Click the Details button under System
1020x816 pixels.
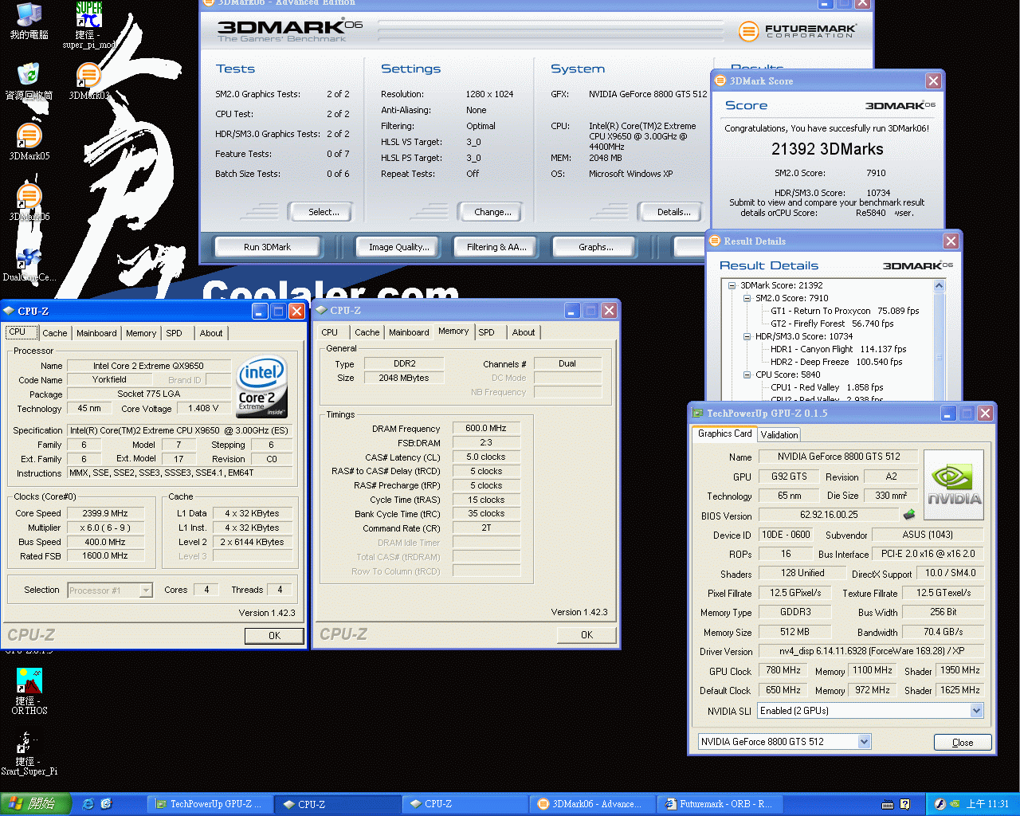pyautogui.click(x=673, y=212)
